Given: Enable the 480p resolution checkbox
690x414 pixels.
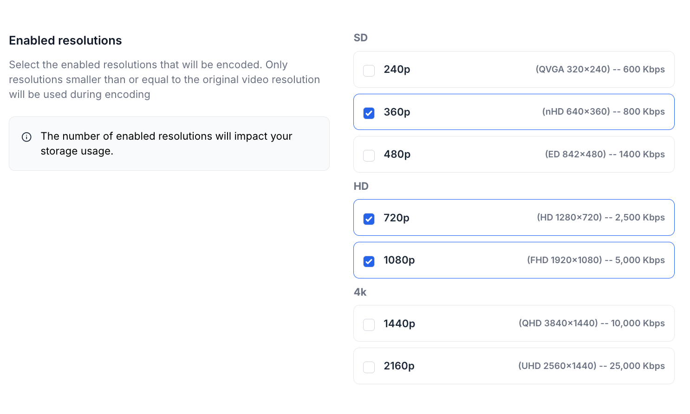Looking at the screenshot, I should click(x=369, y=155).
